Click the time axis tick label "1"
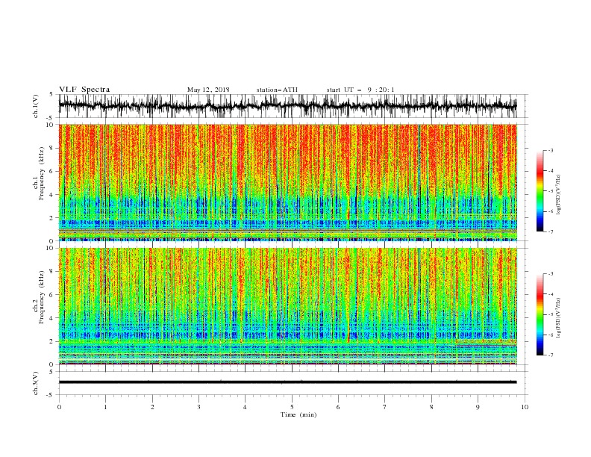 pos(105,407)
